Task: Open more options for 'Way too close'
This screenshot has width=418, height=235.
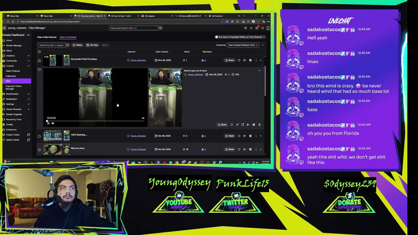Action: pos(256,149)
